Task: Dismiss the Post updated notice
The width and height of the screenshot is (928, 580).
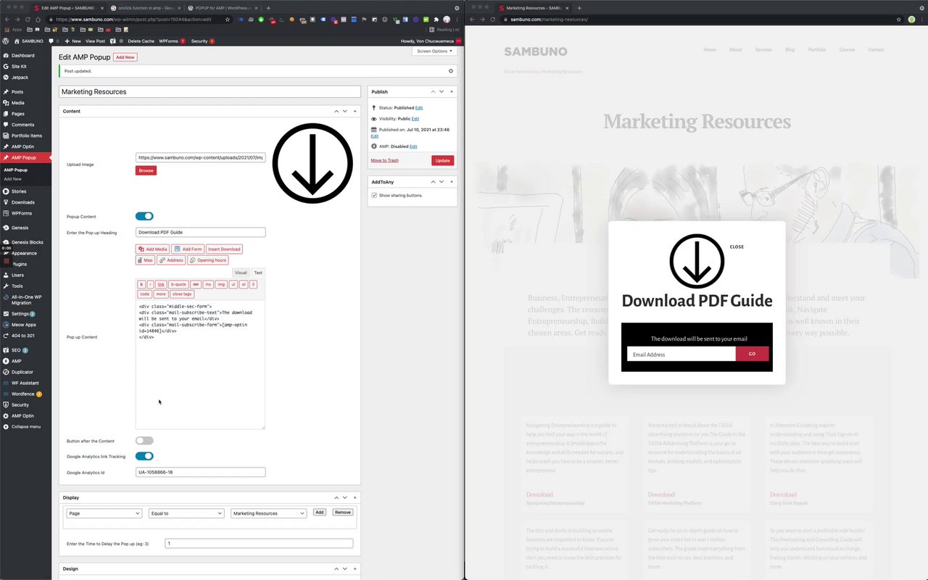Action: [x=450, y=71]
